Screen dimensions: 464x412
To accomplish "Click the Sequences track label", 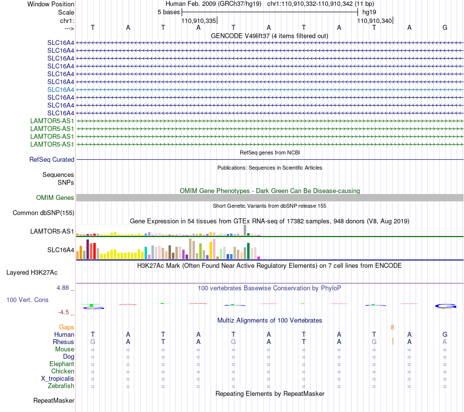I will 58,175.
